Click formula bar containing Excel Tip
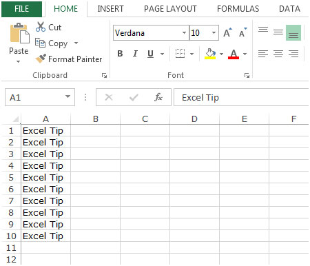This screenshot has width=310, height=266. [x=241, y=97]
